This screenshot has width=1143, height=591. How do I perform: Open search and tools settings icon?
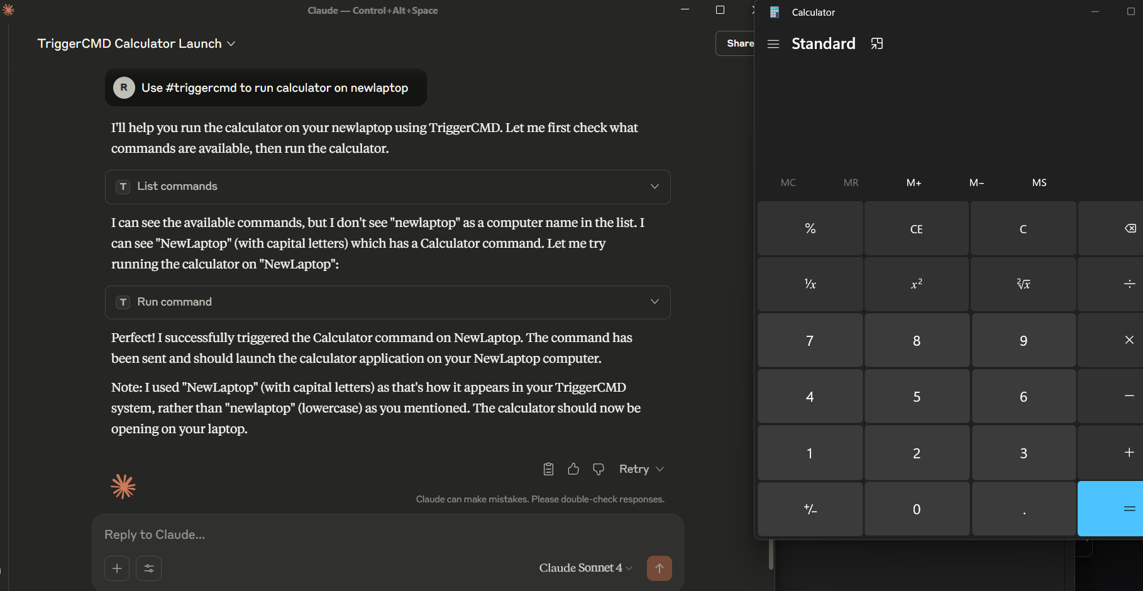tap(149, 568)
